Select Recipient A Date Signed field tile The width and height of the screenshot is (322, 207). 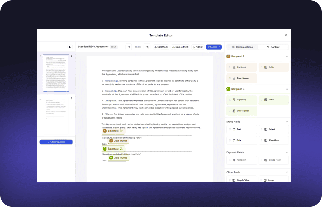pyautogui.click(x=242, y=78)
